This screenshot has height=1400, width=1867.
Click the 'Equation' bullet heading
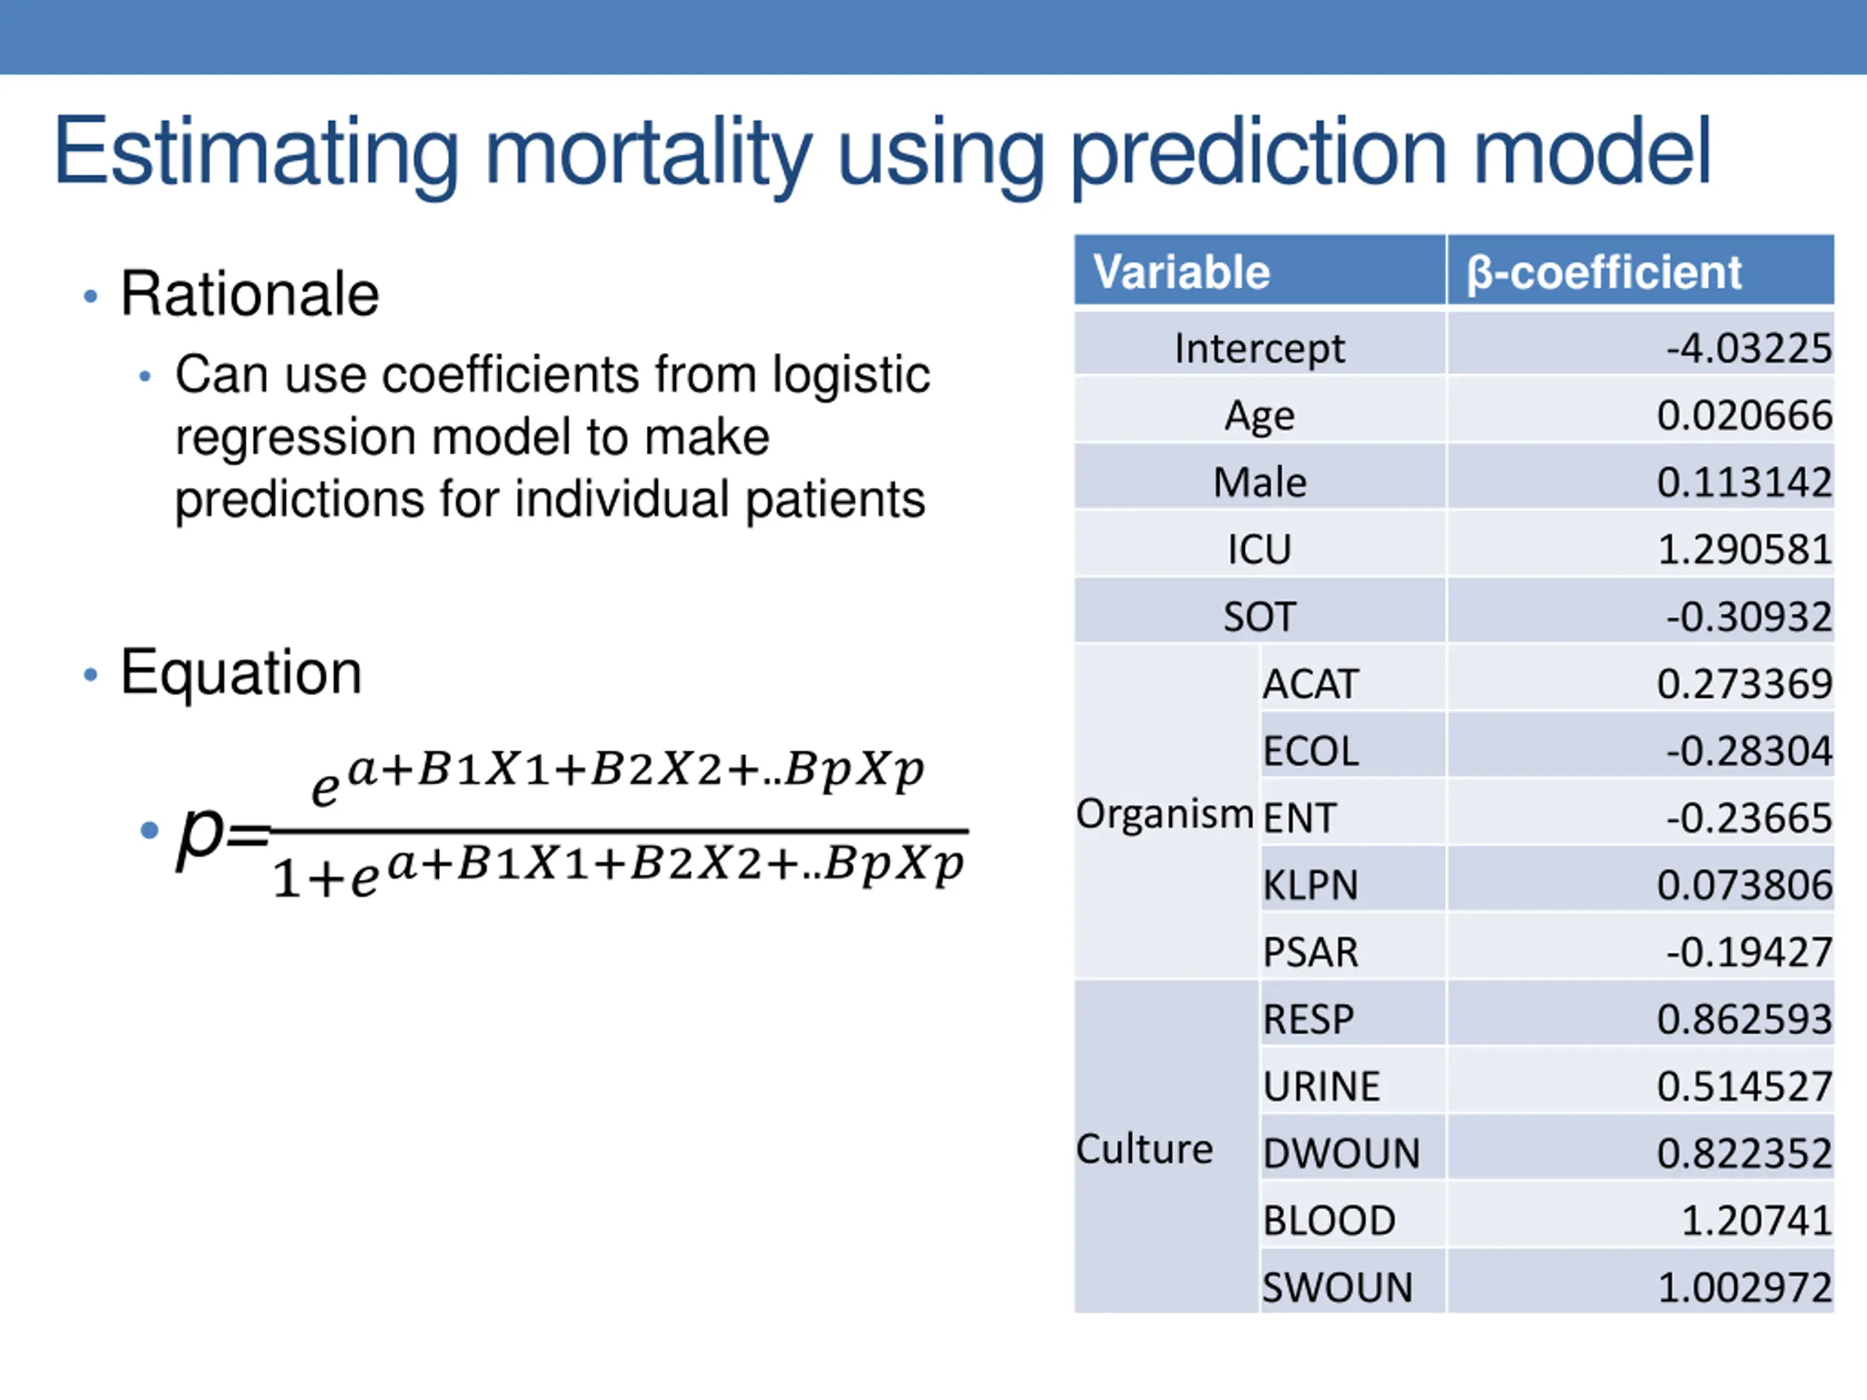(241, 672)
